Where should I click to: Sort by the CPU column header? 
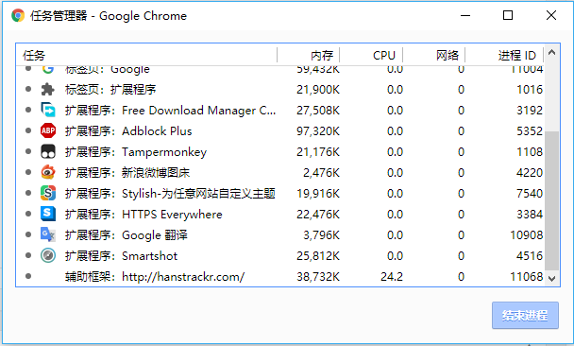click(371, 55)
